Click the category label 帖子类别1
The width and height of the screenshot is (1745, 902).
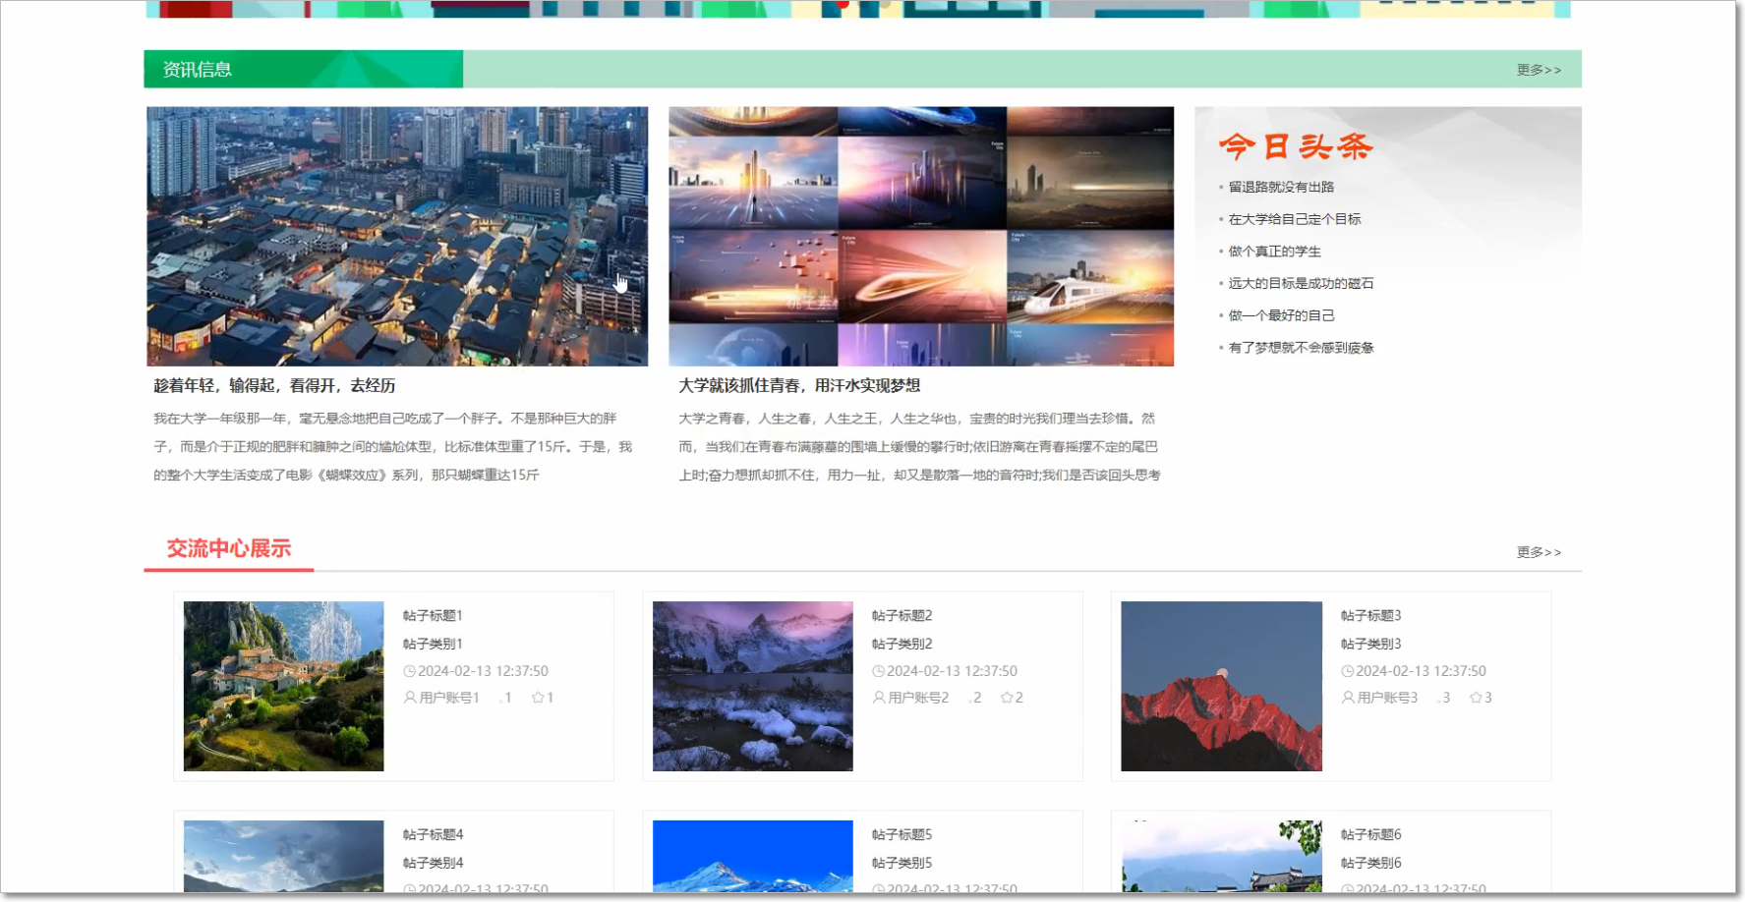click(x=433, y=645)
